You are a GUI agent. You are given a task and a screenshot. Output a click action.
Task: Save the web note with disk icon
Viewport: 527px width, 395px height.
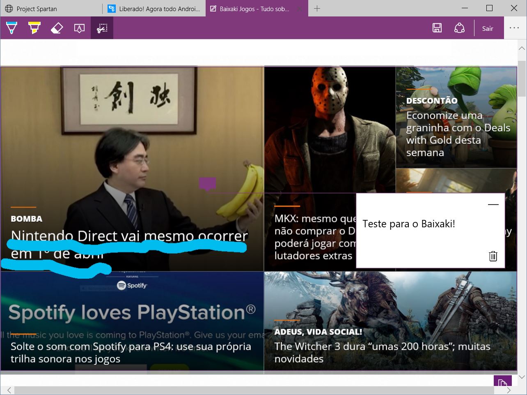437,28
